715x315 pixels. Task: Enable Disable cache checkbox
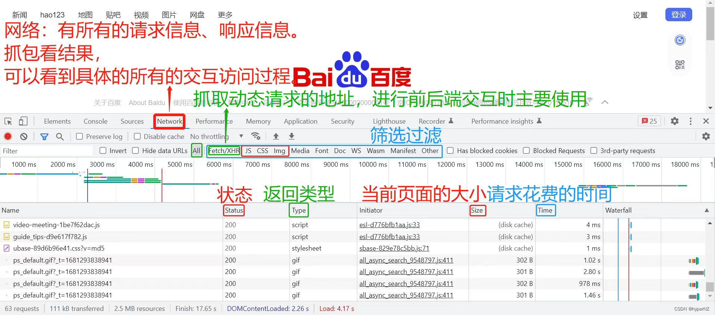click(x=137, y=136)
